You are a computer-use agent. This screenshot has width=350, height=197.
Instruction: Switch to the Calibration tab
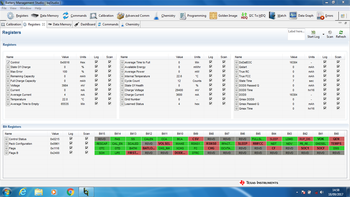[11, 25]
